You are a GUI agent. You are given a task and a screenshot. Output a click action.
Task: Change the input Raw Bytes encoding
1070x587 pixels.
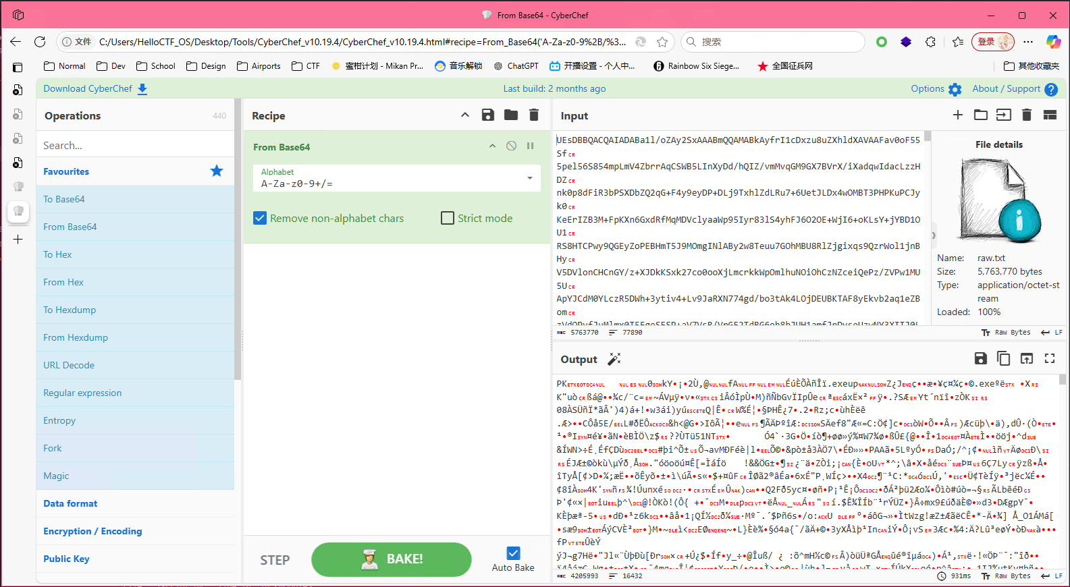[x=1006, y=332]
